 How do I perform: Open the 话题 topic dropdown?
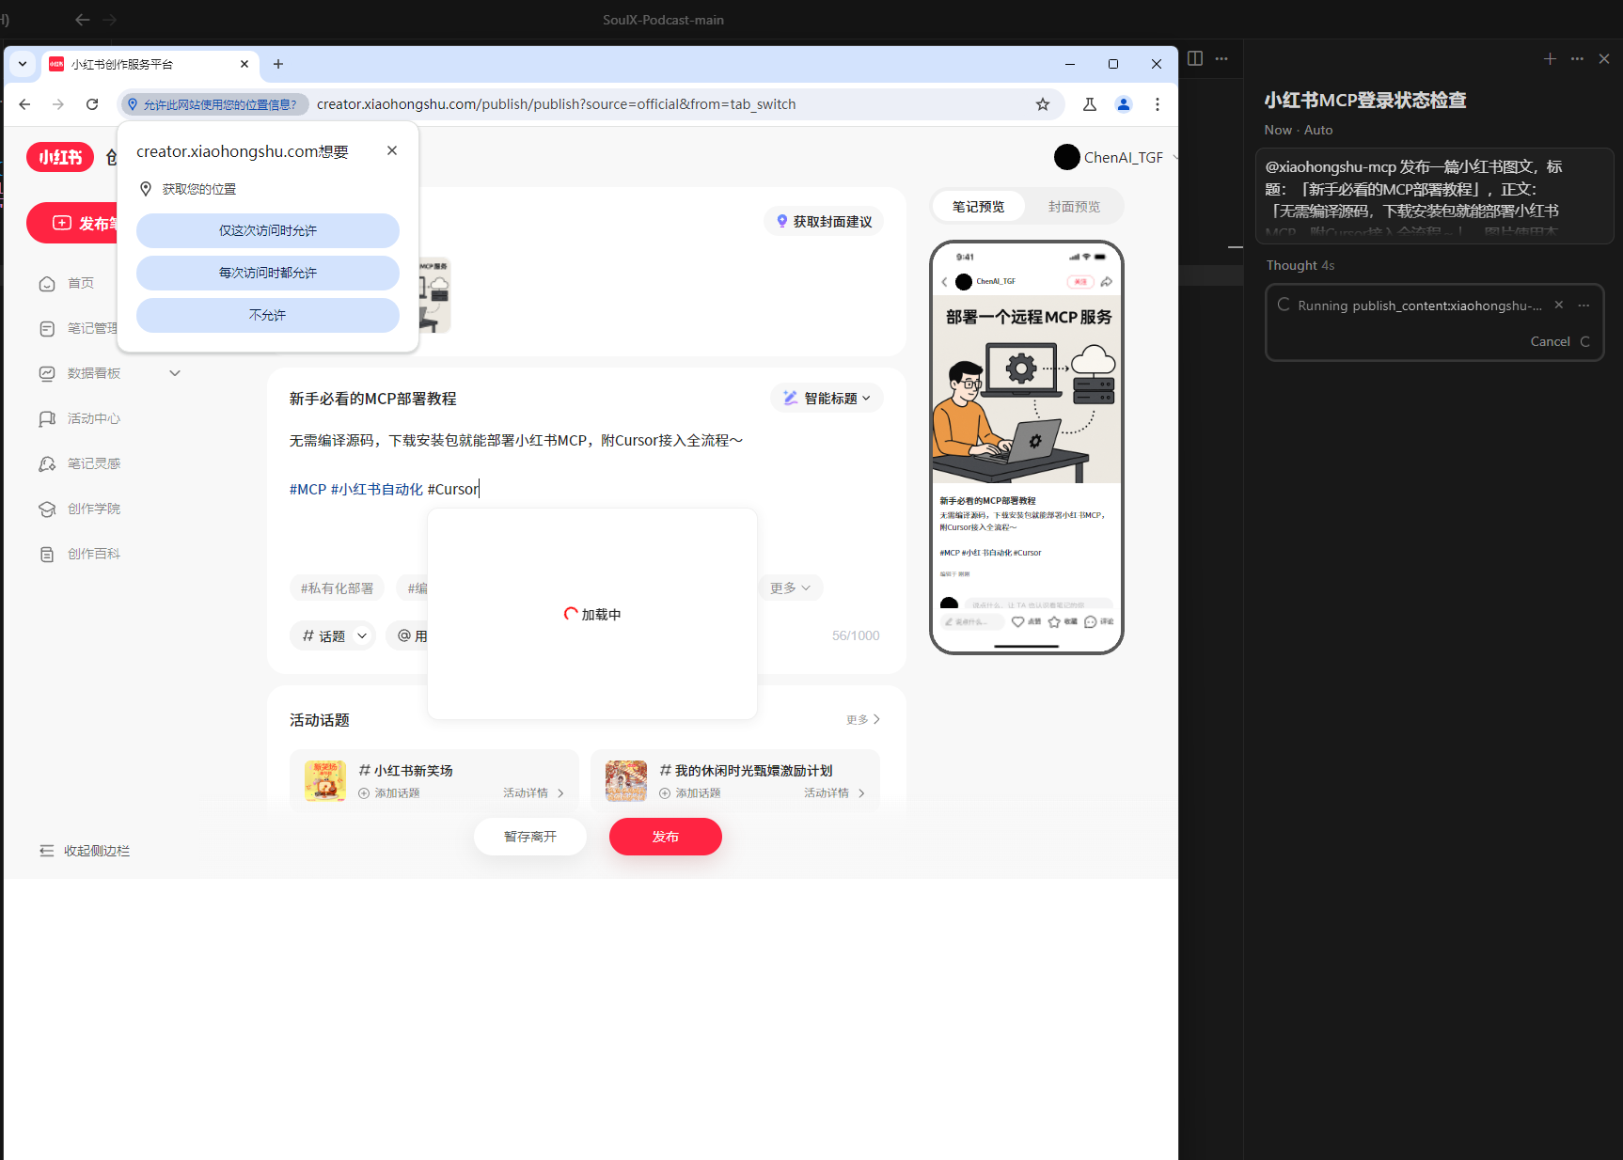[x=332, y=635]
